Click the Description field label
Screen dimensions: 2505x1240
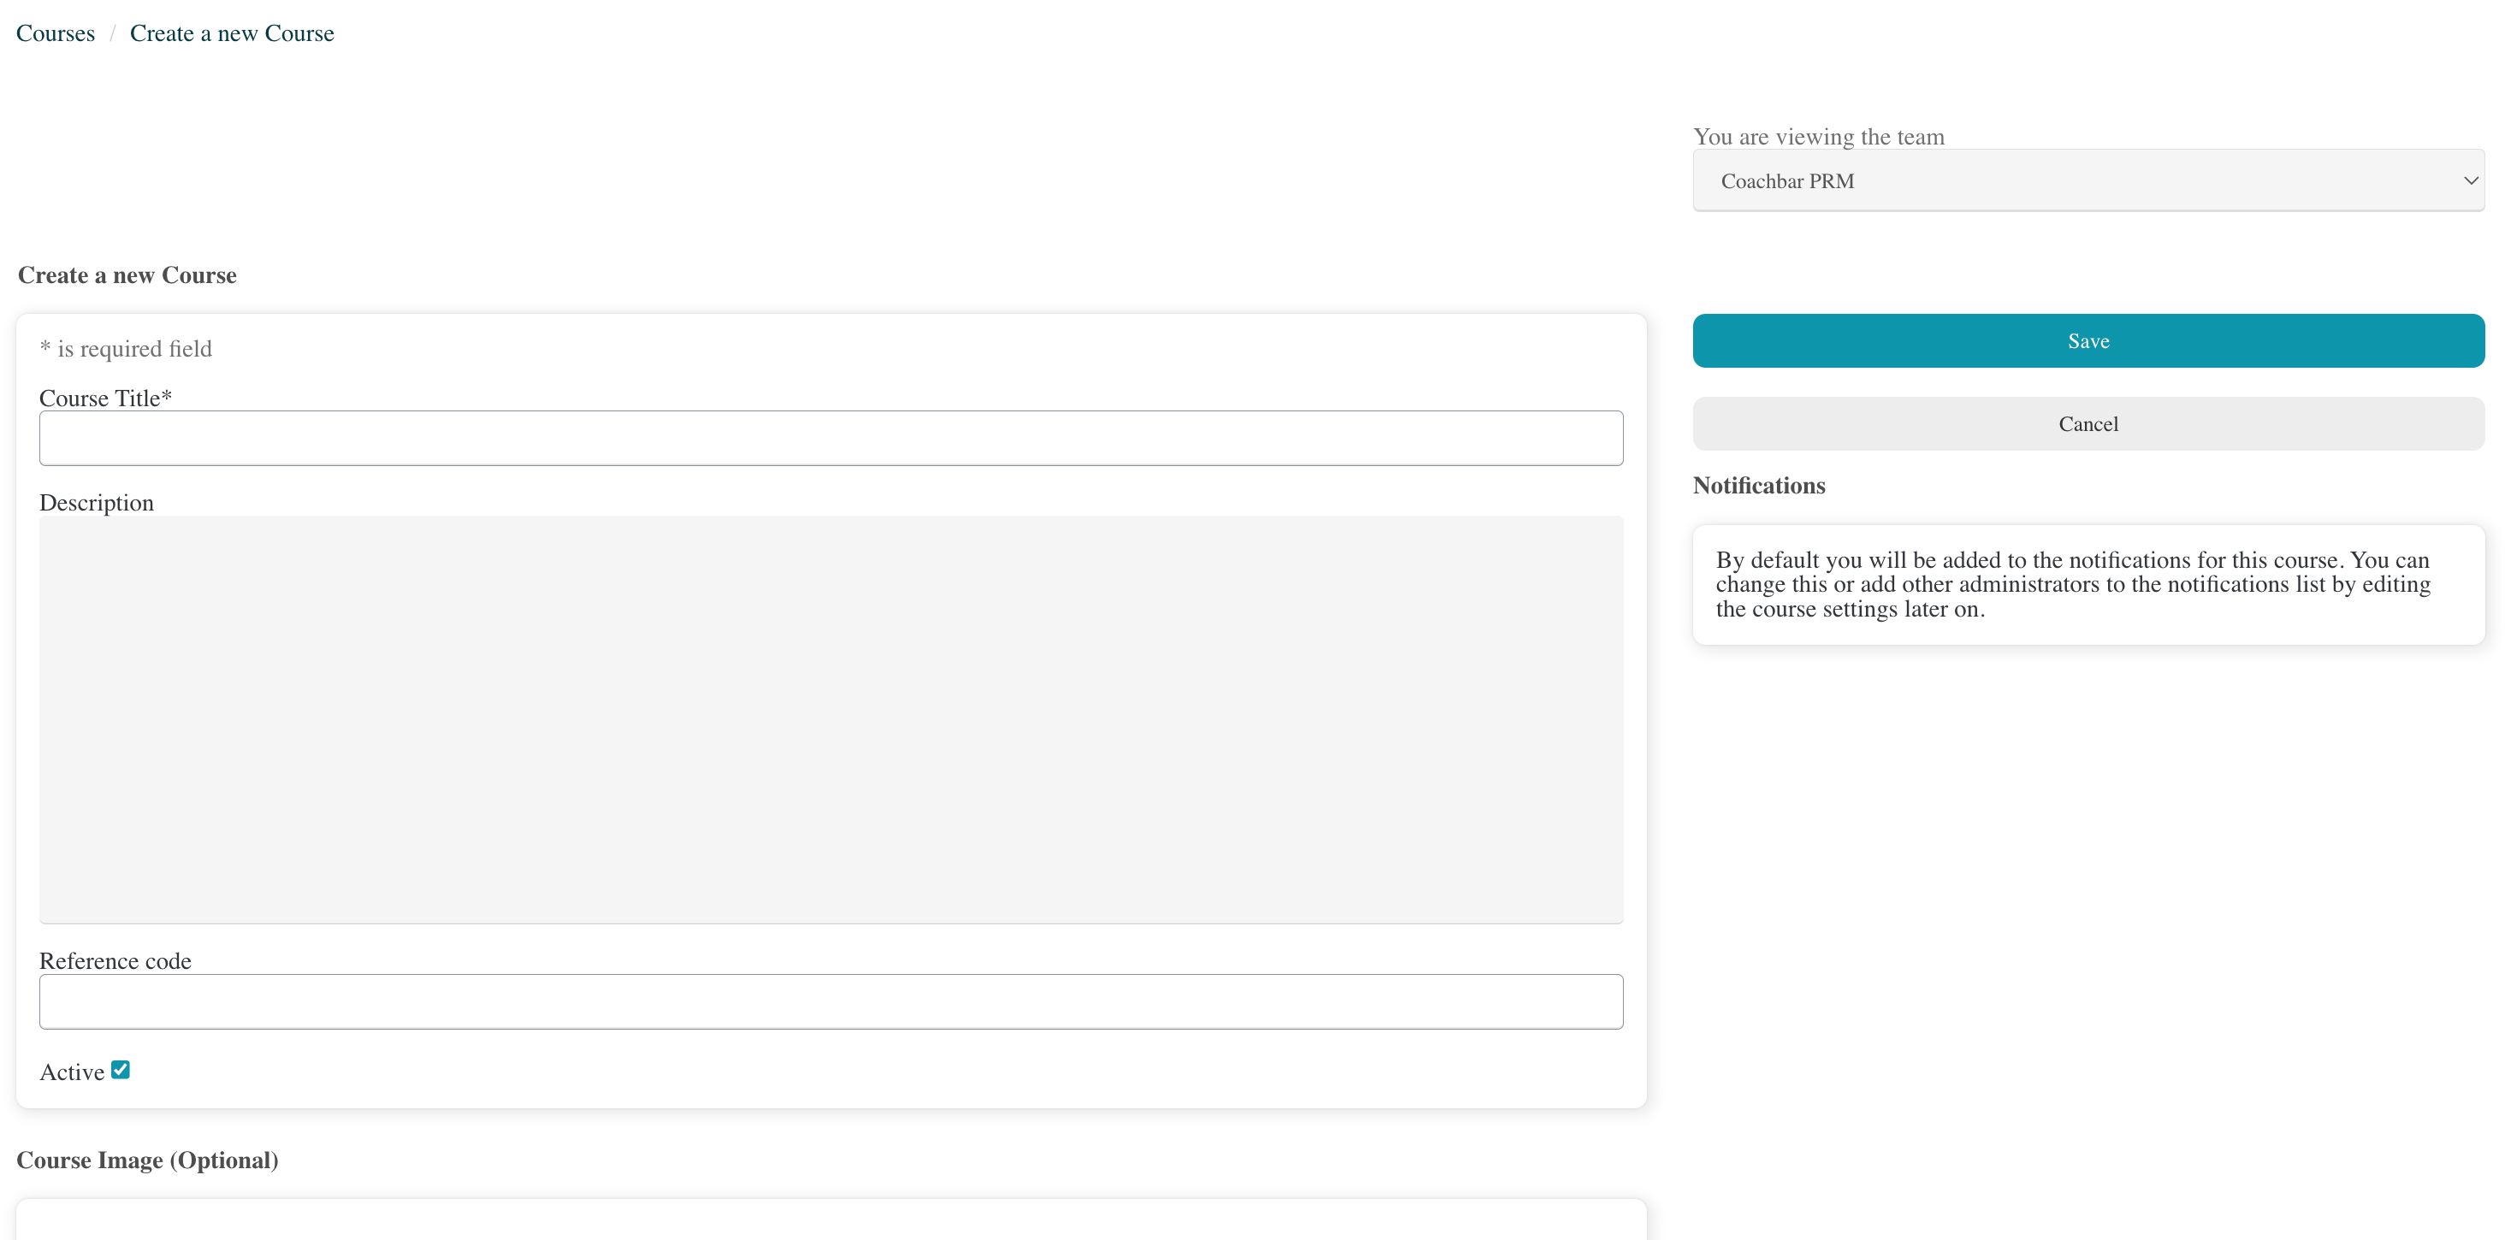pyautogui.click(x=97, y=503)
